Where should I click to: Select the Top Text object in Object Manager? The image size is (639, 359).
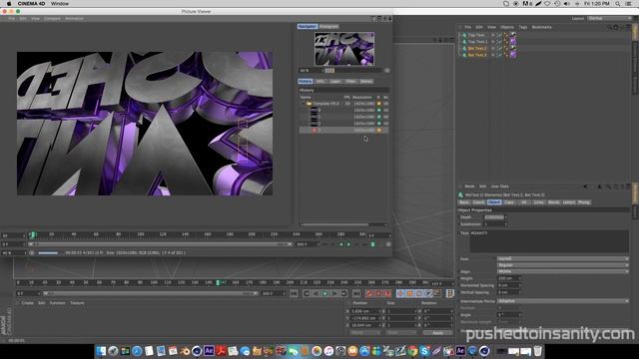pyautogui.click(x=476, y=35)
